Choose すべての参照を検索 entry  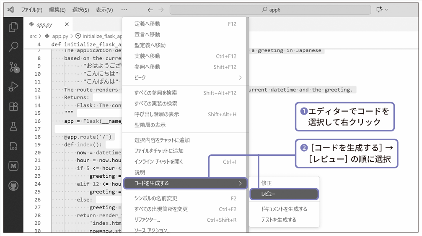point(185,93)
